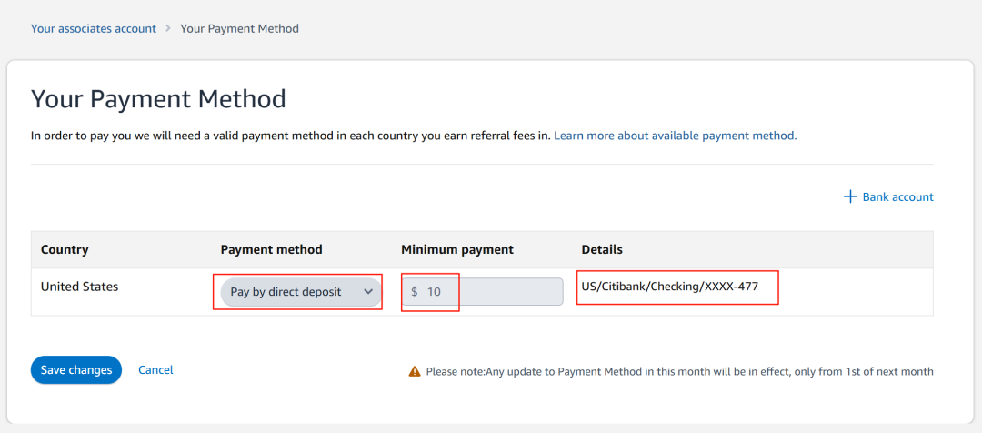
Task: Click the US/Citibank/Checking/XXXX-477 details text
Action: point(669,287)
